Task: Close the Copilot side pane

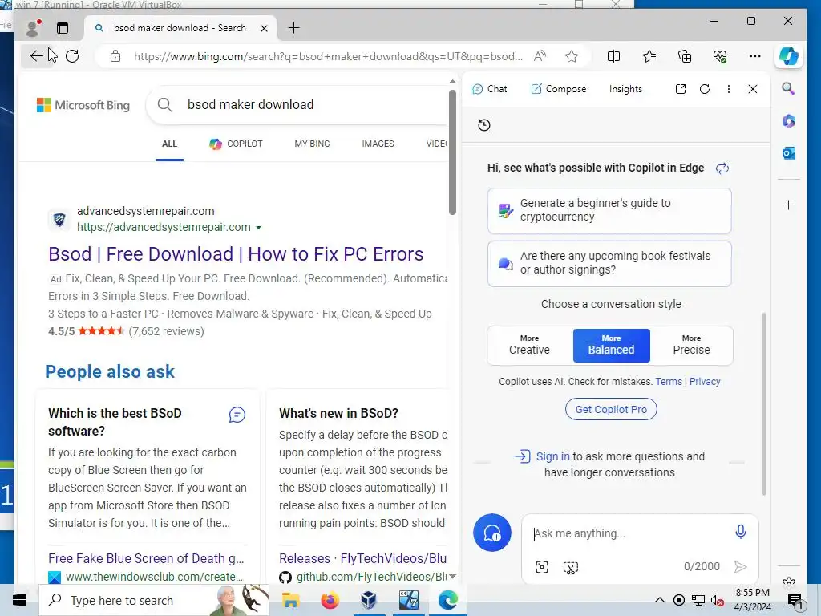Action: pos(752,89)
